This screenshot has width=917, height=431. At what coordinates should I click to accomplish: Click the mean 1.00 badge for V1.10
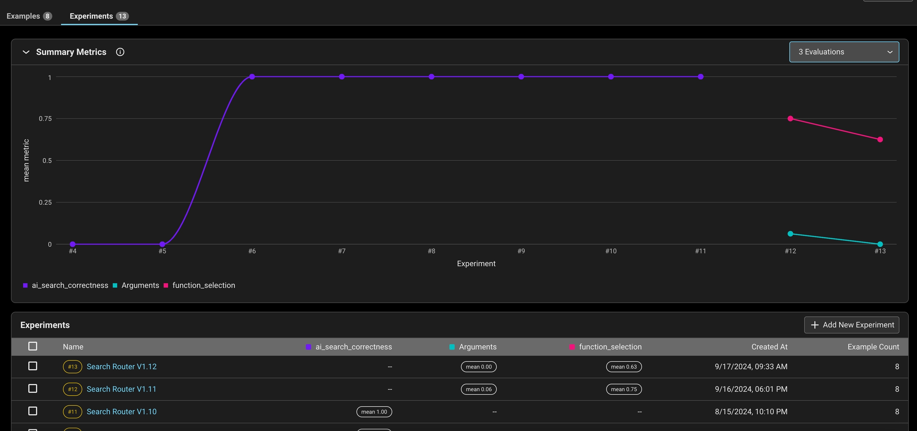(x=374, y=412)
